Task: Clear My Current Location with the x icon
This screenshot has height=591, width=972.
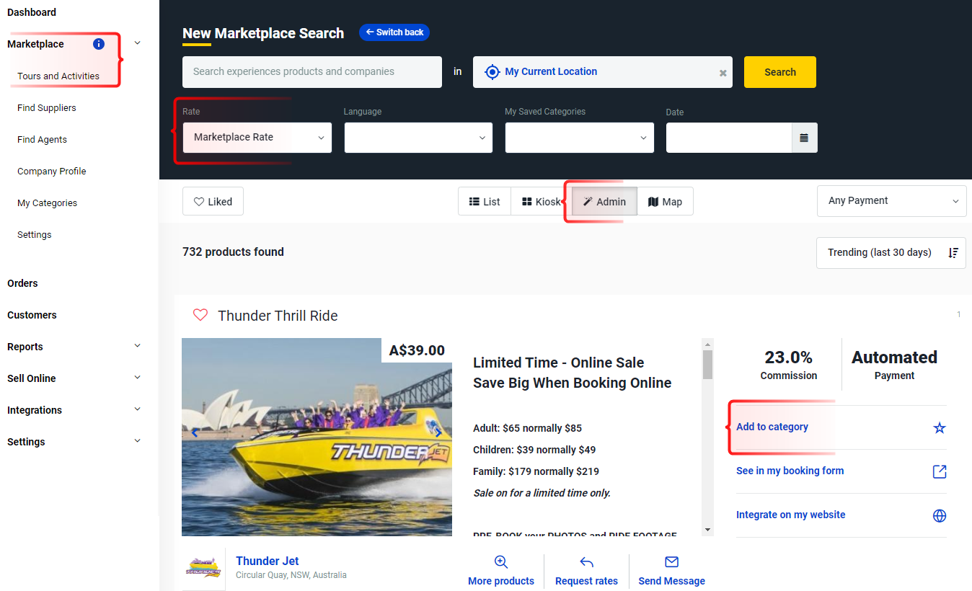Action: [723, 73]
